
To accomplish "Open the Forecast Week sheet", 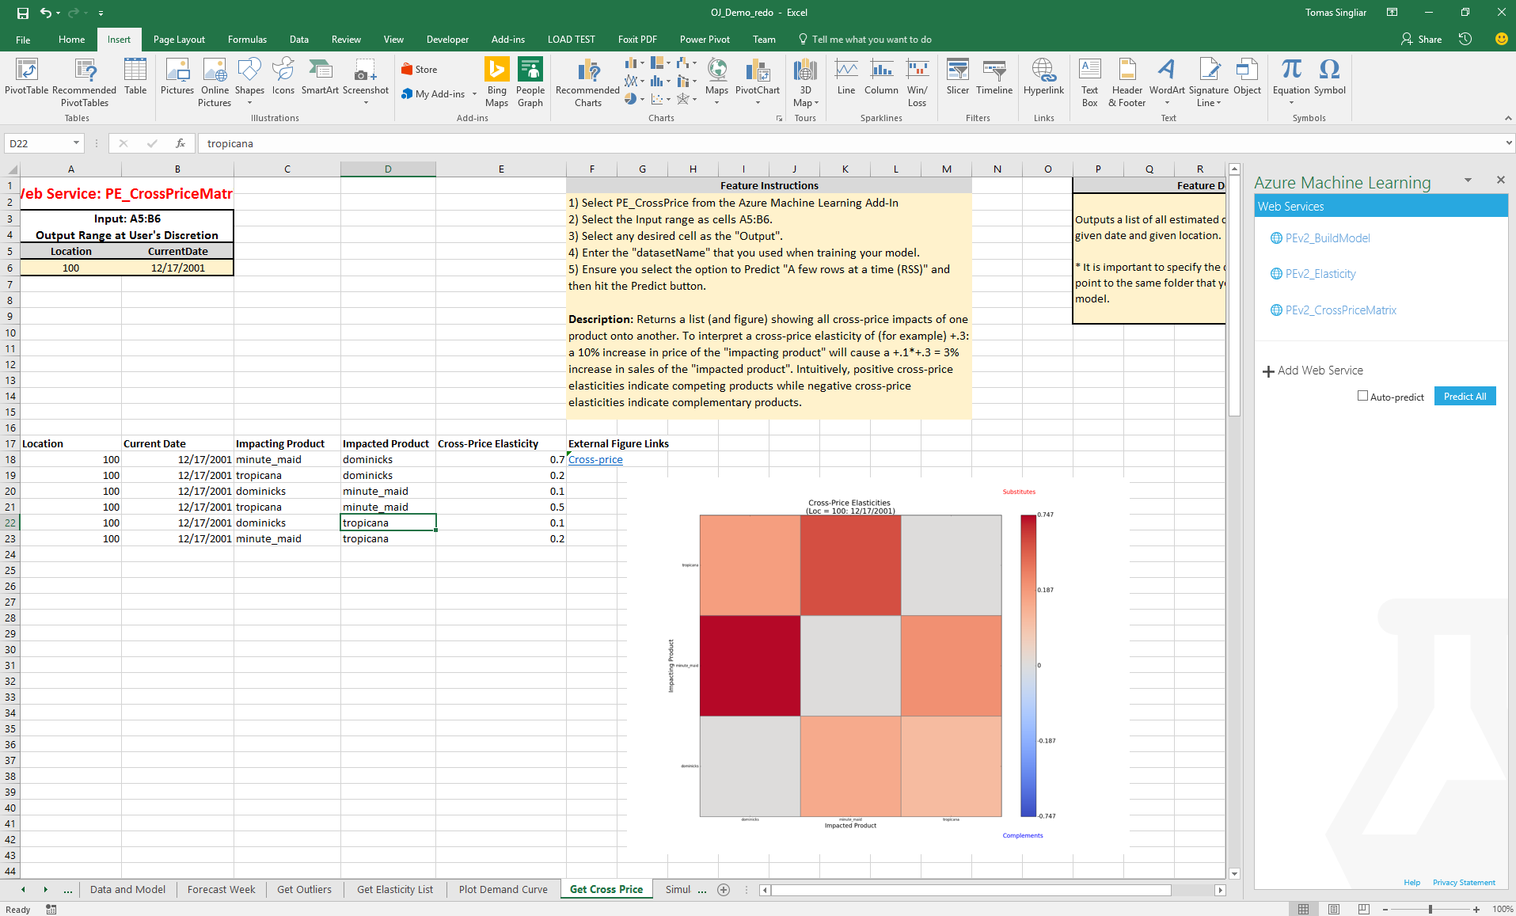I will click(x=222, y=890).
